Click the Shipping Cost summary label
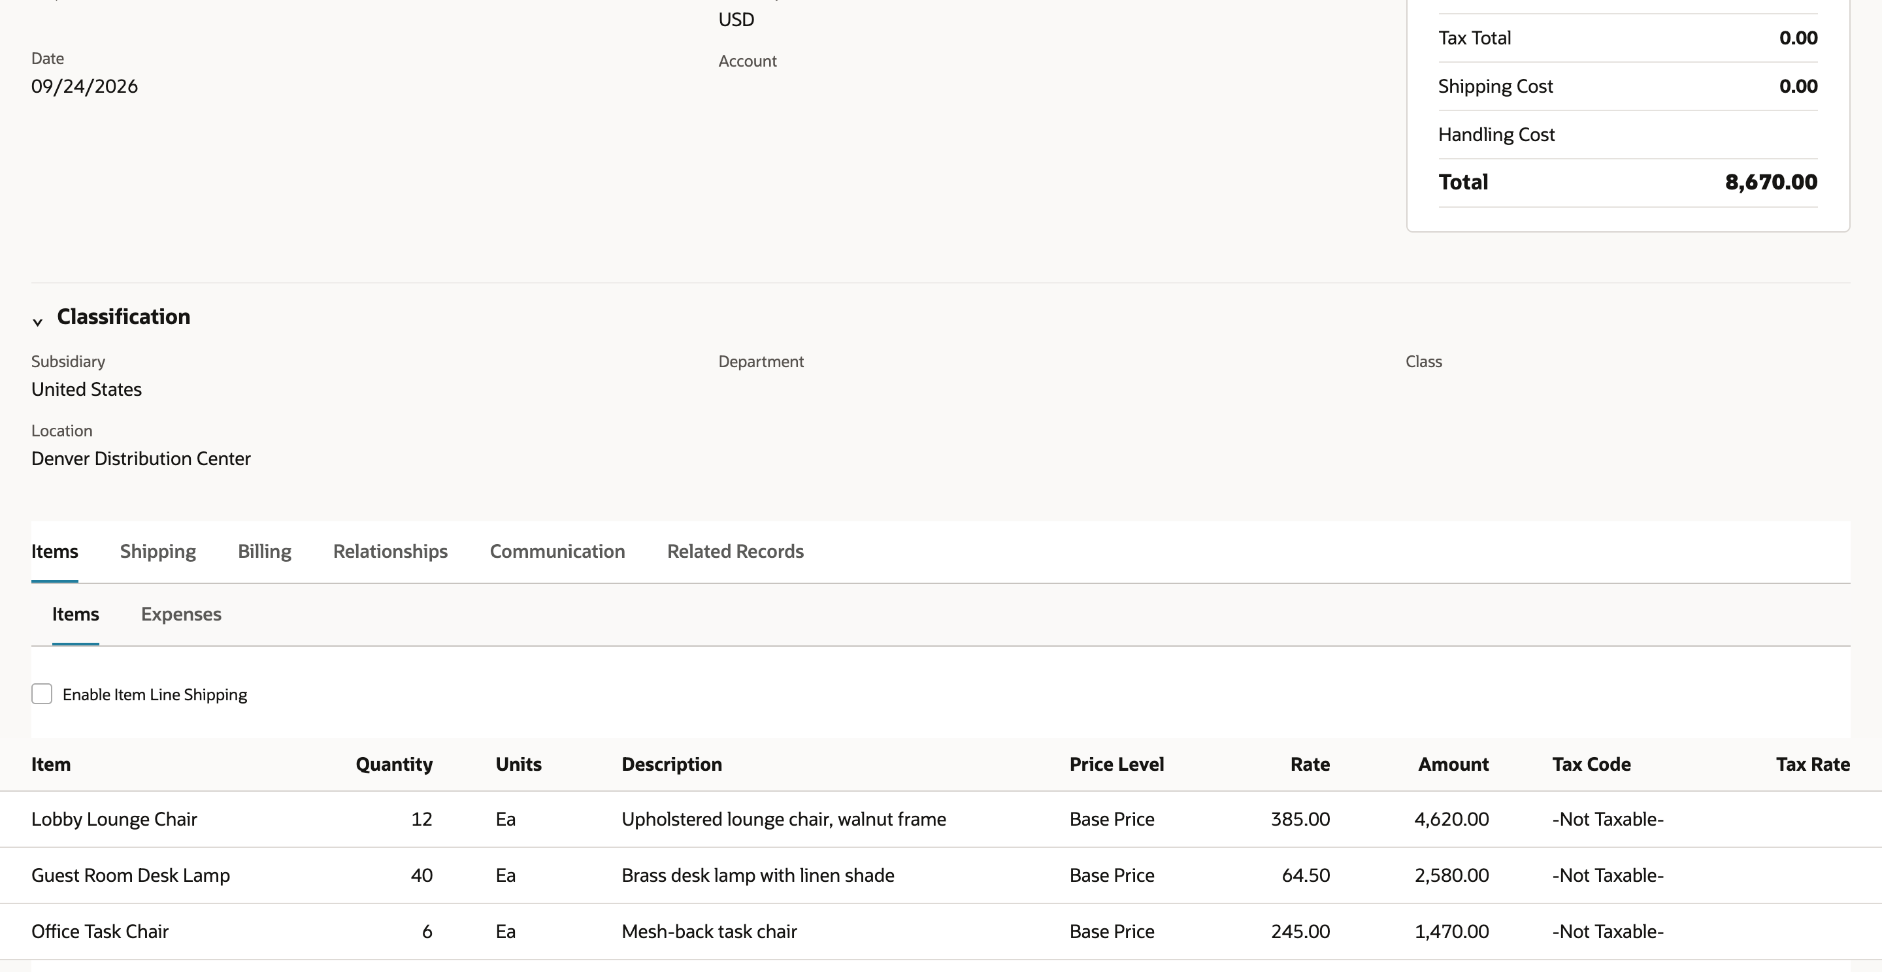 click(1496, 86)
